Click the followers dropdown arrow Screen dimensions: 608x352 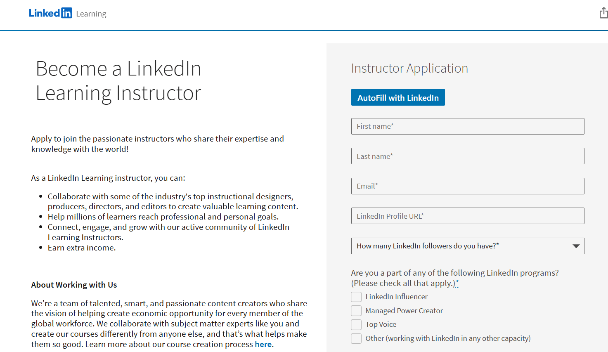pos(576,246)
